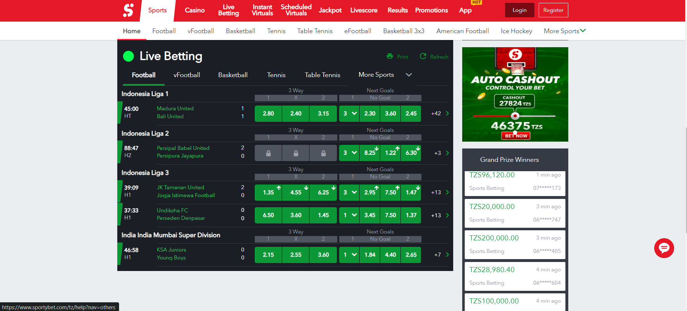
Task: Click the green live indicator dot
Action: [128, 56]
